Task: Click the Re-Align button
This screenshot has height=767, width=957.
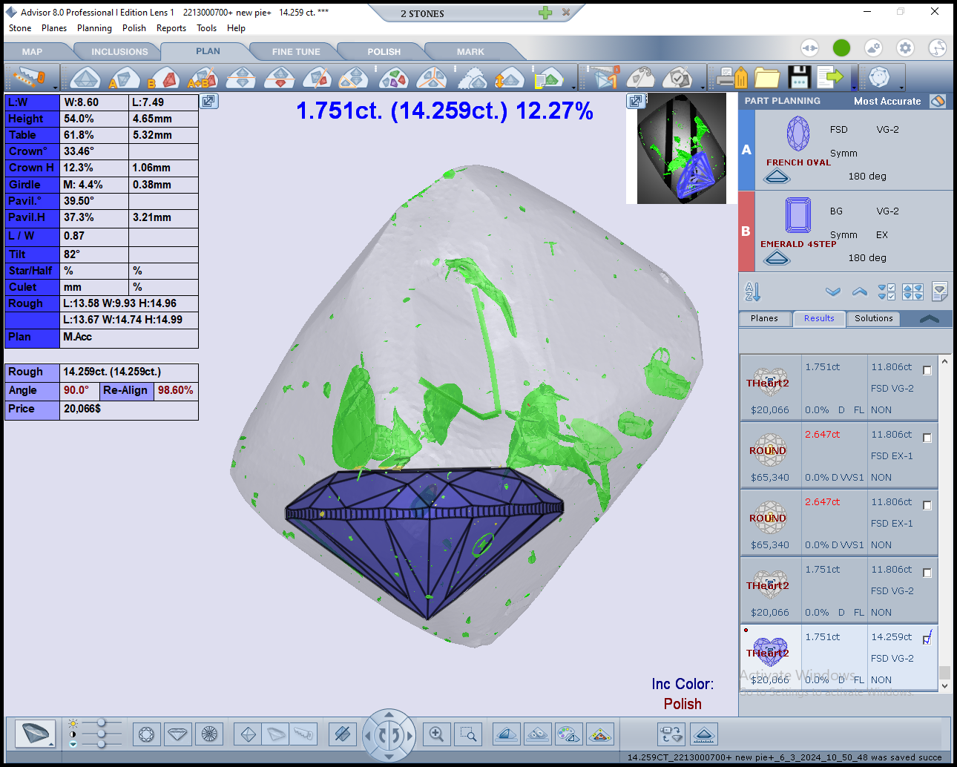Action: (125, 390)
